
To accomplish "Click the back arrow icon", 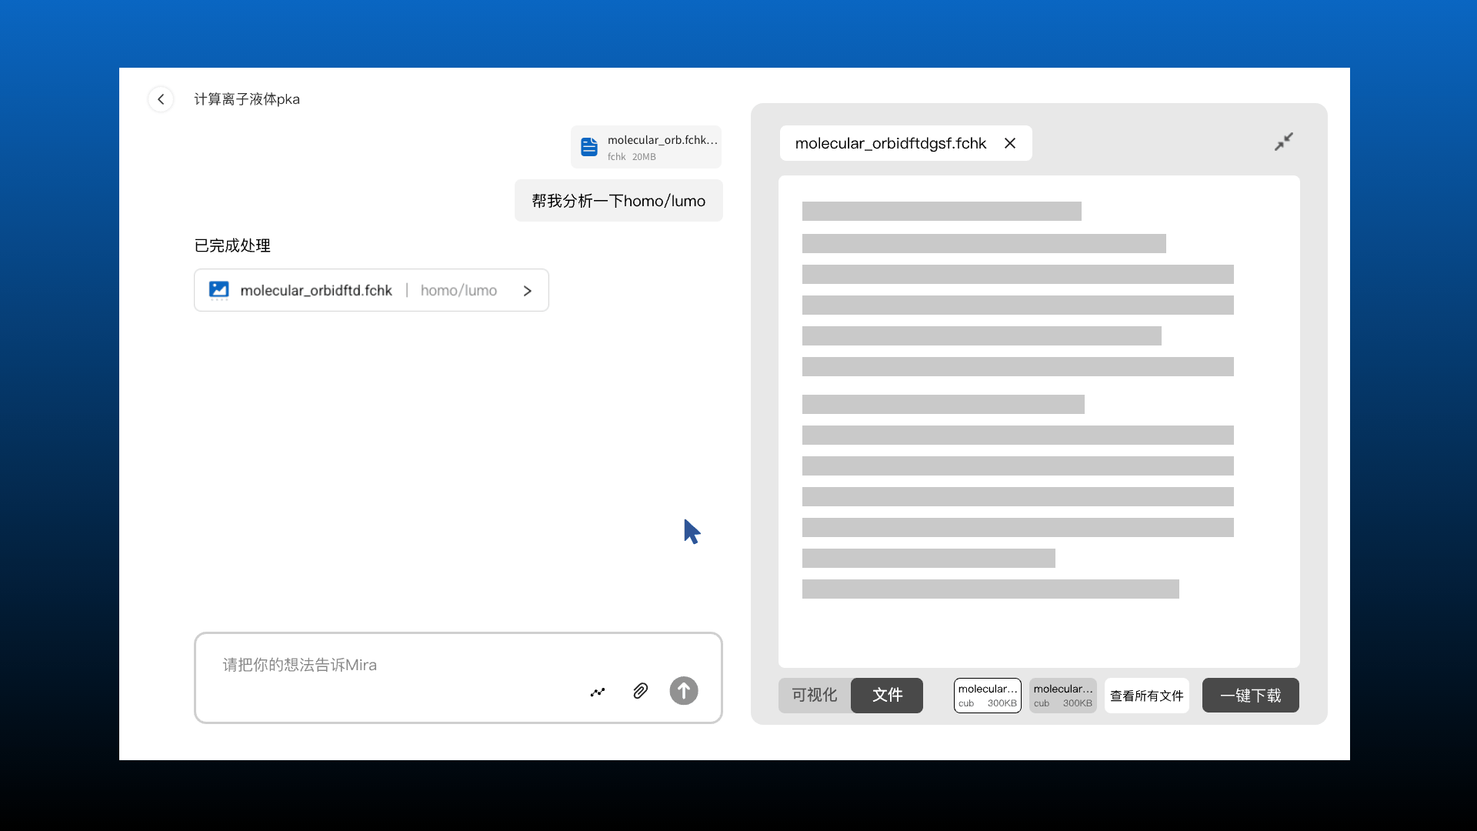I will click(161, 99).
